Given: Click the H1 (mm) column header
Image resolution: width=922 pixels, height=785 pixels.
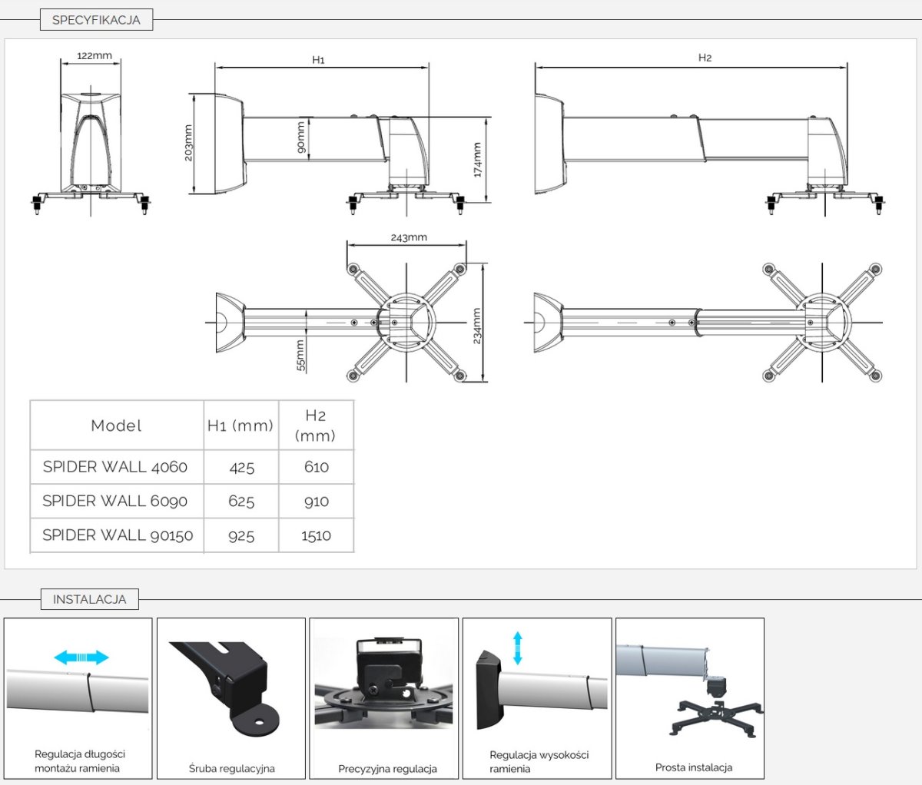Looking at the screenshot, I should point(240,426).
